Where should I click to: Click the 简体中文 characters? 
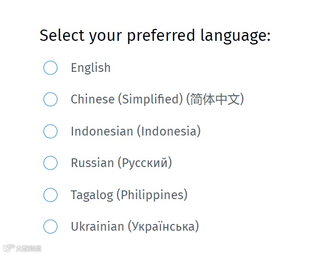(x=215, y=99)
